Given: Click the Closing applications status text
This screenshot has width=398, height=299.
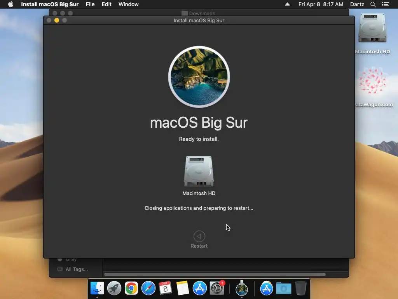Looking at the screenshot, I should click(199, 208).
